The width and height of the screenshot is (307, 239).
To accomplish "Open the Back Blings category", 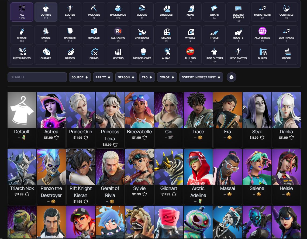I will pos(118,12).
